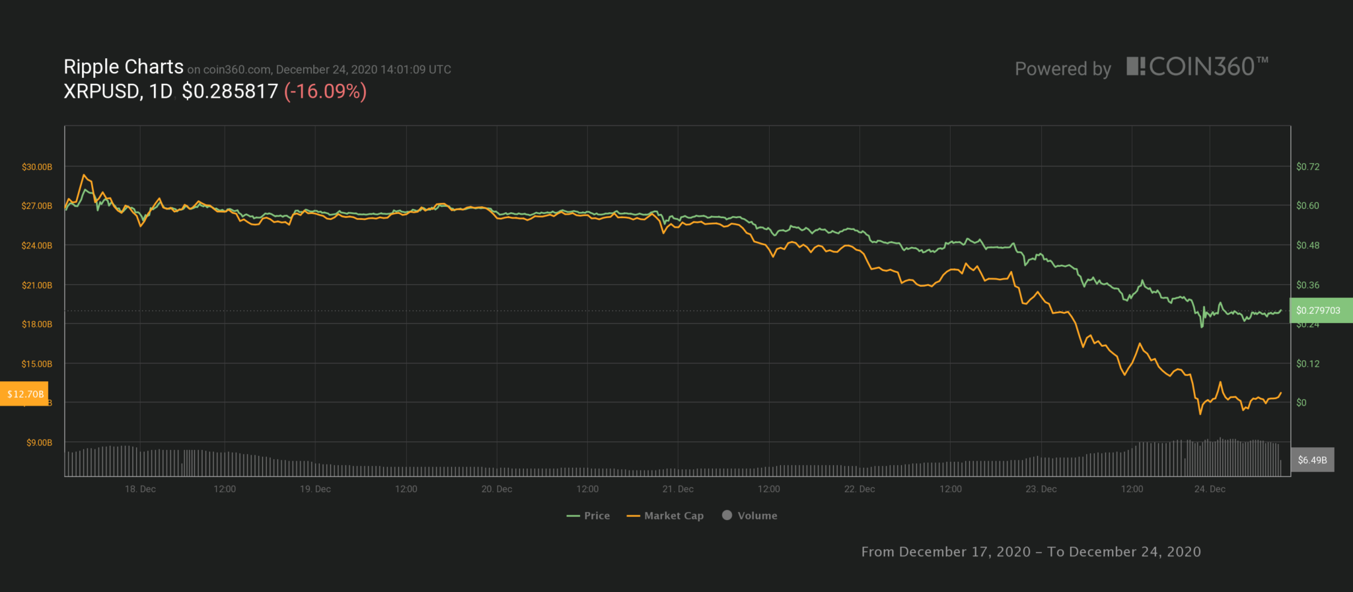Viewport: 1353px width, 592px height.
Task: Click the $0.60 price axis label
Action: (x=1307, y=205)
